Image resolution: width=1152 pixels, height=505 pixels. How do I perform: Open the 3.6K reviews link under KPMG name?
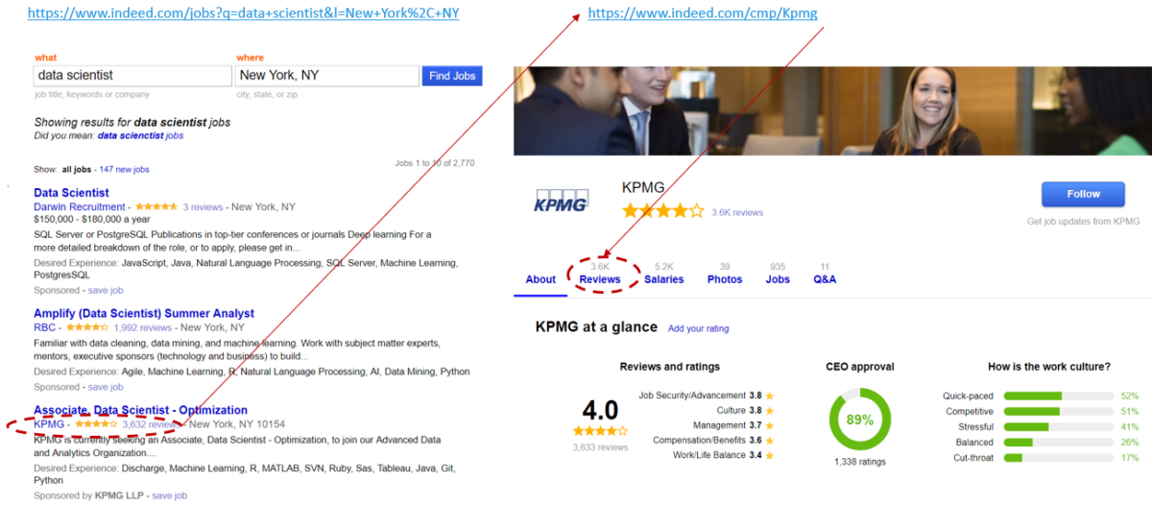(x=737, y=212)
